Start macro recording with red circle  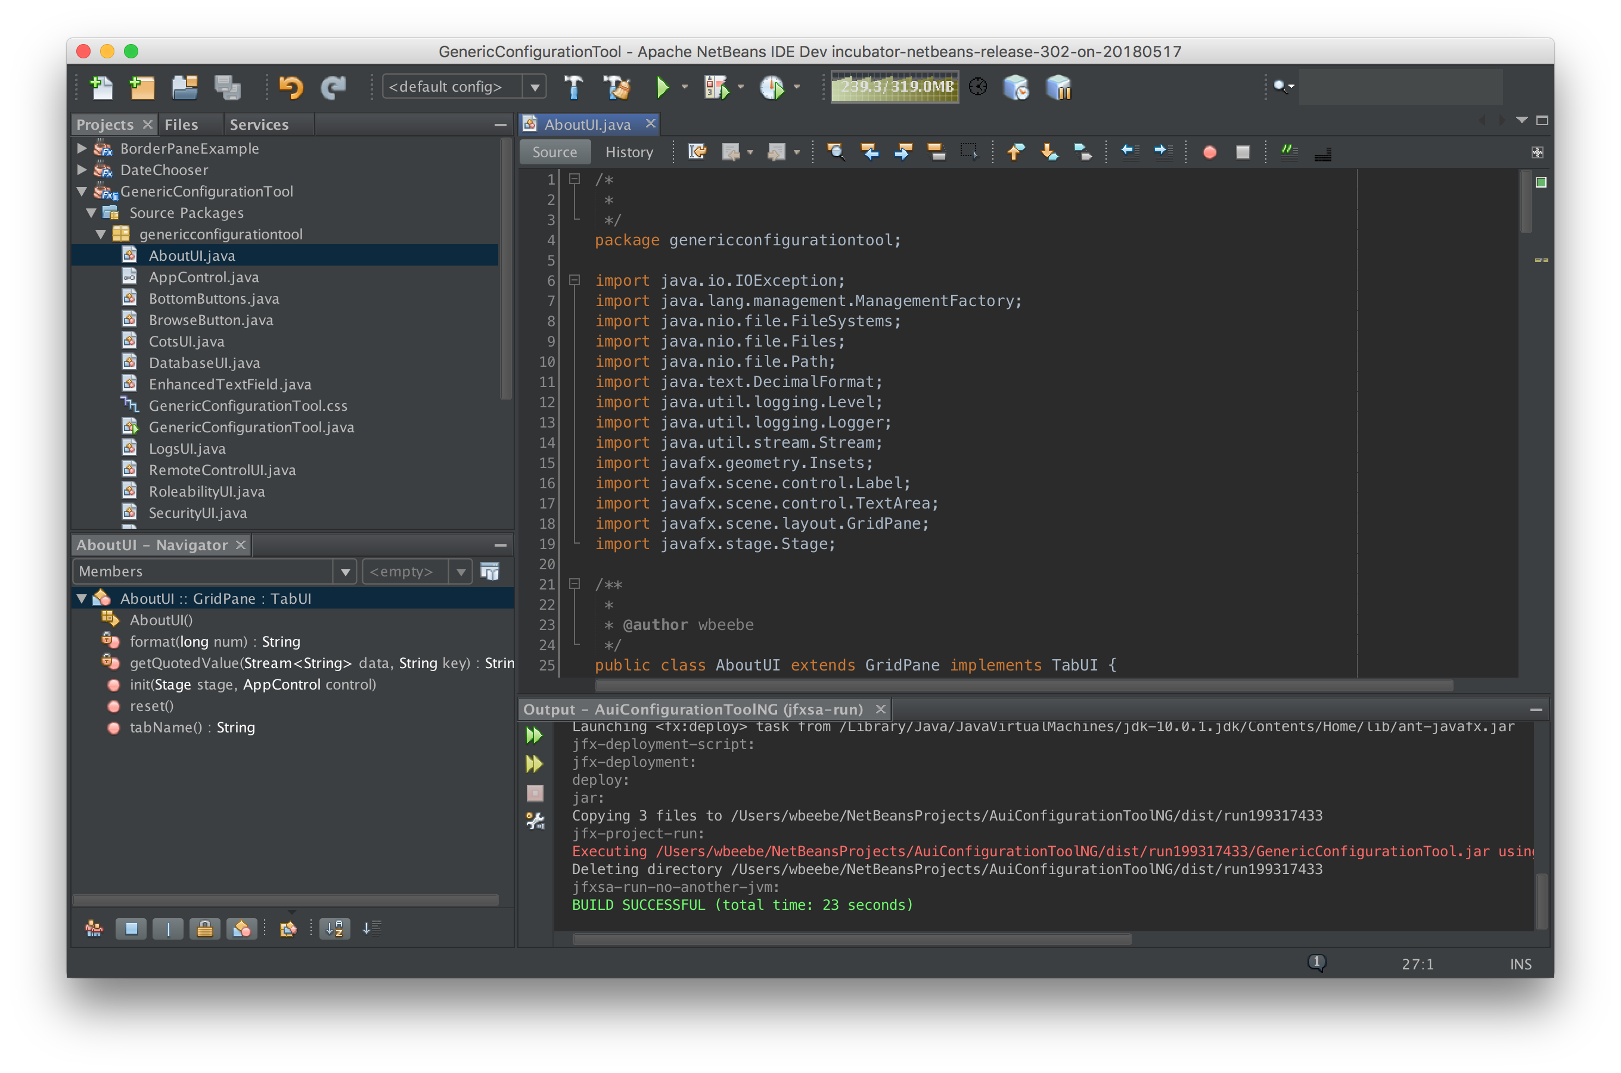pyautogui.click(x=1209, y=152)
